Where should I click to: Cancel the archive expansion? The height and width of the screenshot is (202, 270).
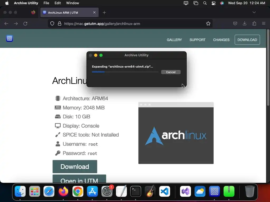171,72
